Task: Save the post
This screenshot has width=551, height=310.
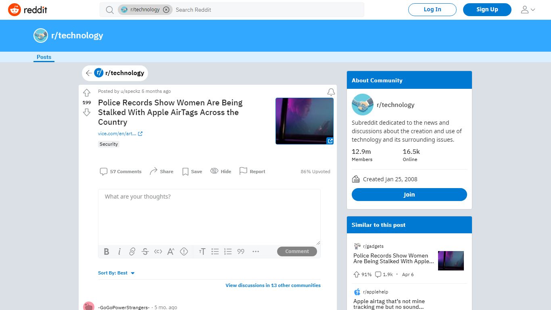Action: 192,172
